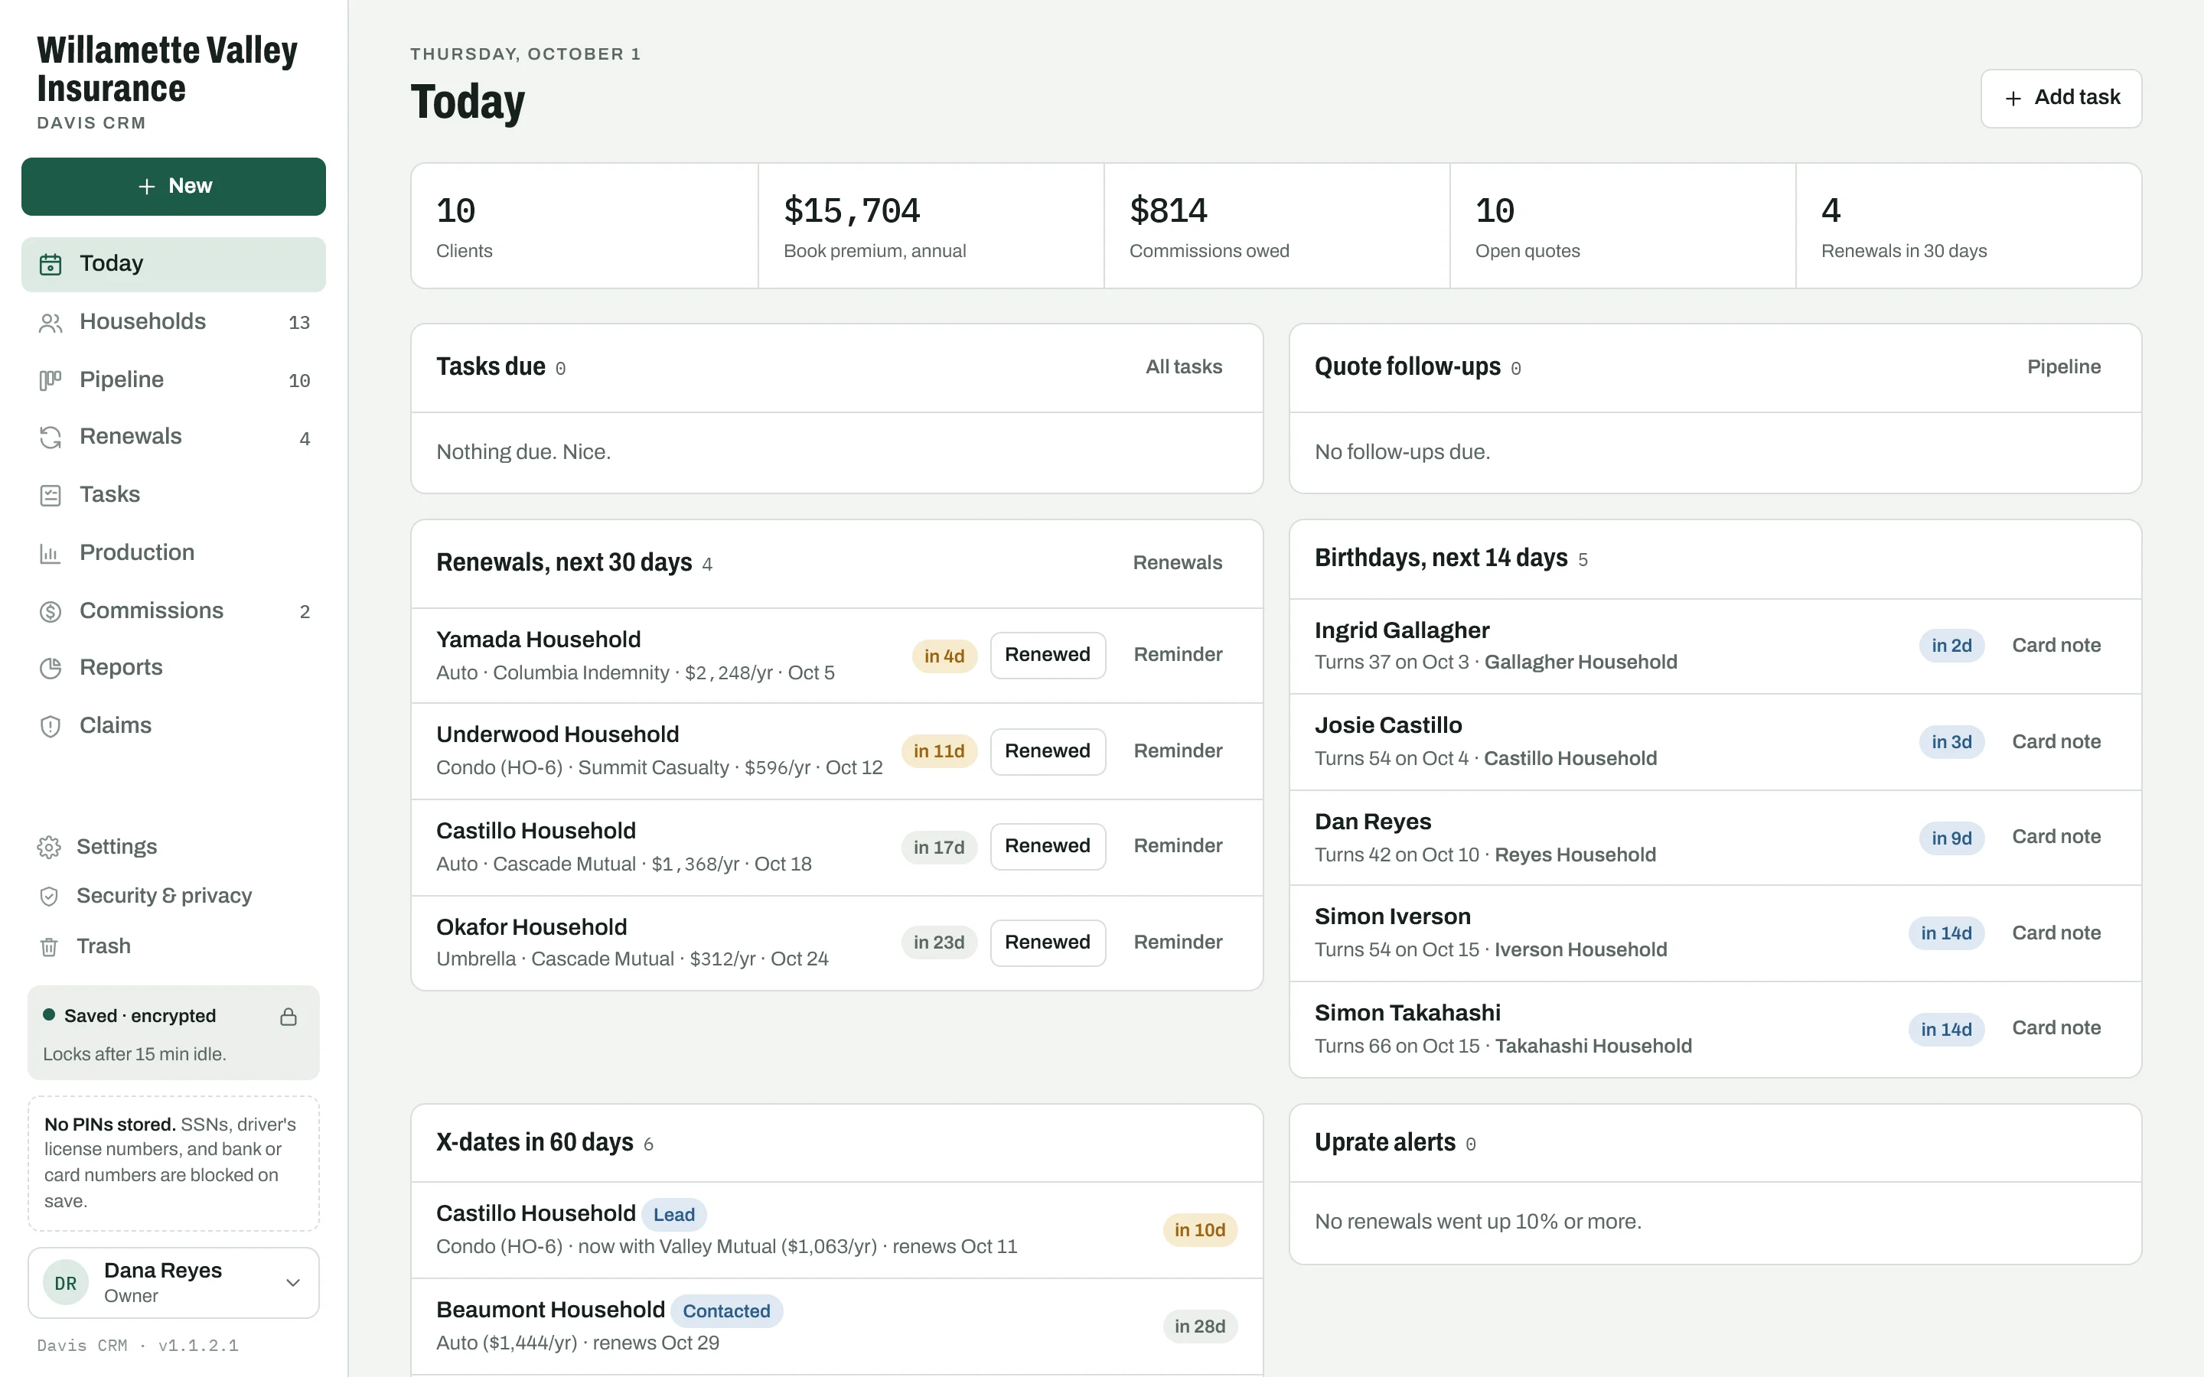The image size is (2204, 1377).
Task: Click the DR avatar for Dana Reyes
Action: 66,1282
